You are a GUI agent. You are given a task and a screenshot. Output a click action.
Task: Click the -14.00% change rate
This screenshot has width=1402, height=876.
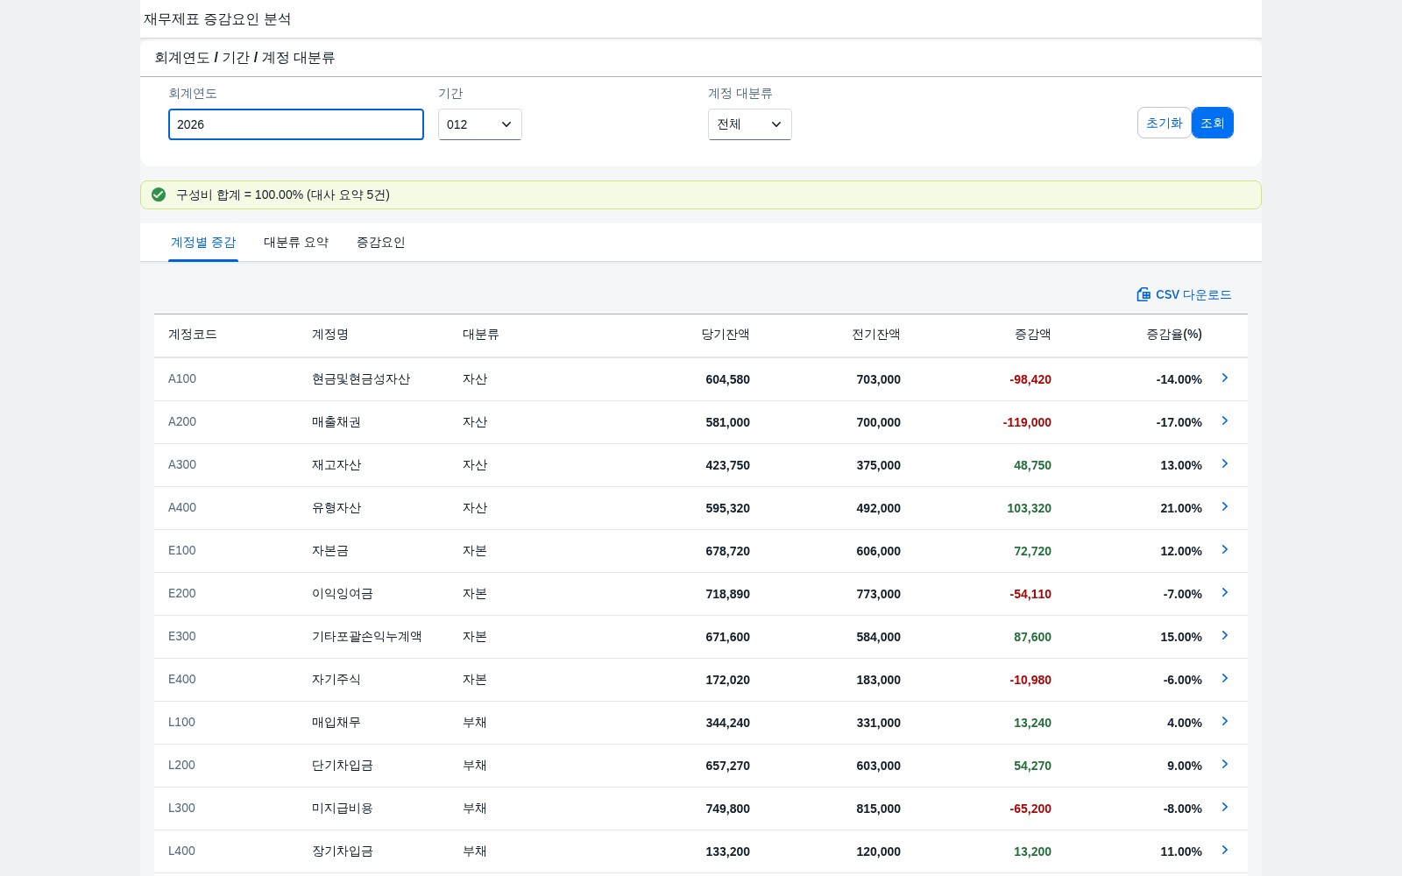coord(1179,379)
